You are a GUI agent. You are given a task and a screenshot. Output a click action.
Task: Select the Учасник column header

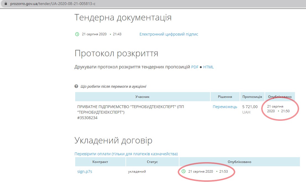(142, 97)
